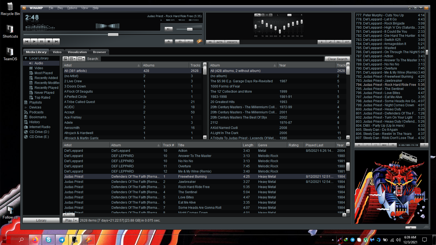This screenshot has width=436, height=245.
Task: Click the Clear Search button
Action: coord(337,59)
